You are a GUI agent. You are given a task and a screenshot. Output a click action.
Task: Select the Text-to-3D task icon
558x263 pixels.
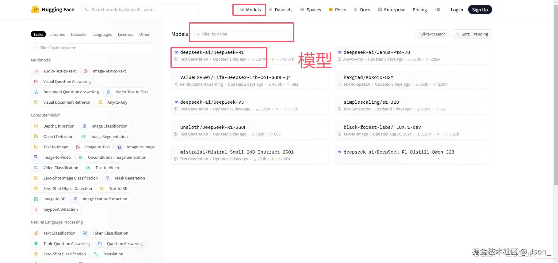tap(102, 188)
